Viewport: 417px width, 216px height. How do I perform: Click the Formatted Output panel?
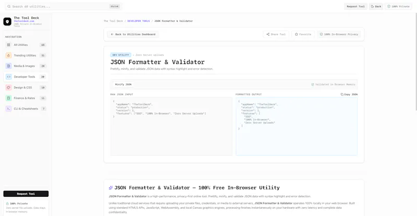tap(297, 126)
